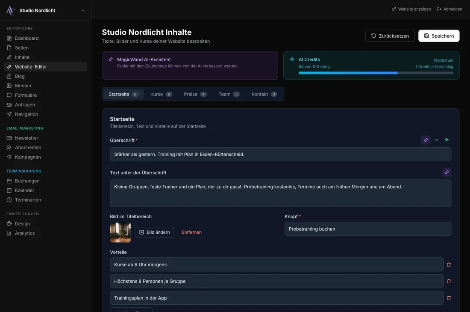The image size is (470, 312).
Task: Click the title area image thumbnail
Action: [120, 232]
